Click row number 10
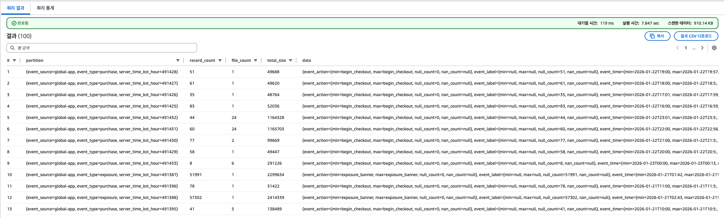The height and width of the screenshot is (218, 724). [x=9, y=175]
